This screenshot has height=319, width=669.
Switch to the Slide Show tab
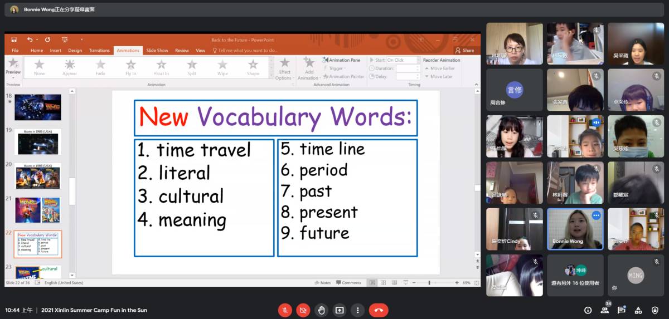[x=157, y=50]
